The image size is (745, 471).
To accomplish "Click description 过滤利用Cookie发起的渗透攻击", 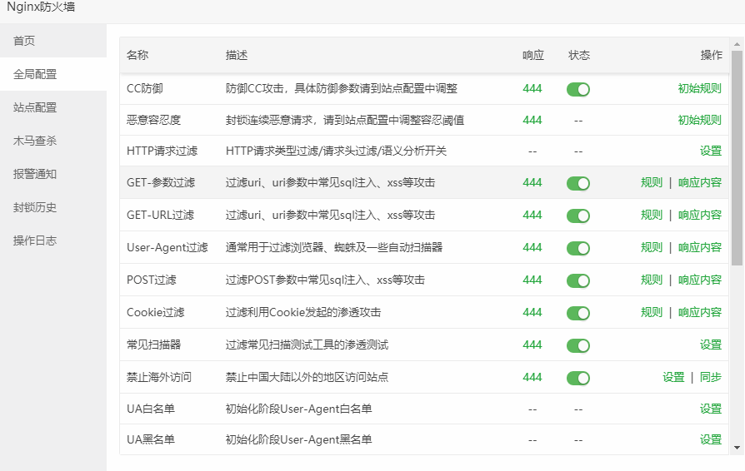I will [303, 312].
